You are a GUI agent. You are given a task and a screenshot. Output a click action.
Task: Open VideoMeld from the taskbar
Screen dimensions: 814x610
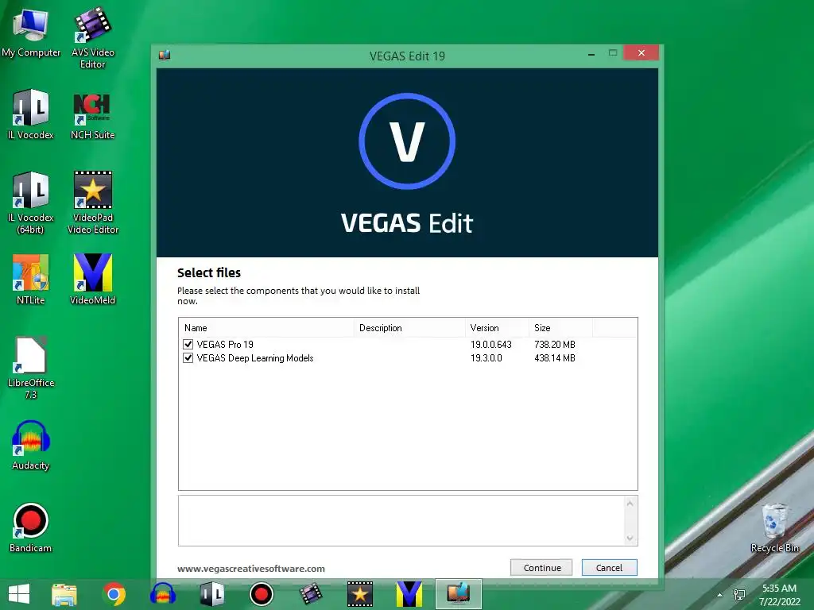pos(409,594)
